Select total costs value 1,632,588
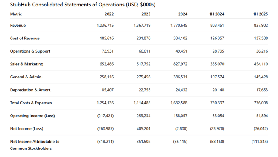 (179, 103)
